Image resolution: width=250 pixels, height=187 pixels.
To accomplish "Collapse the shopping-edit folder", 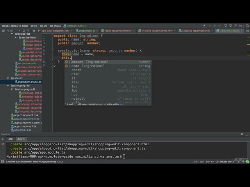I will (x=12, y=89).
